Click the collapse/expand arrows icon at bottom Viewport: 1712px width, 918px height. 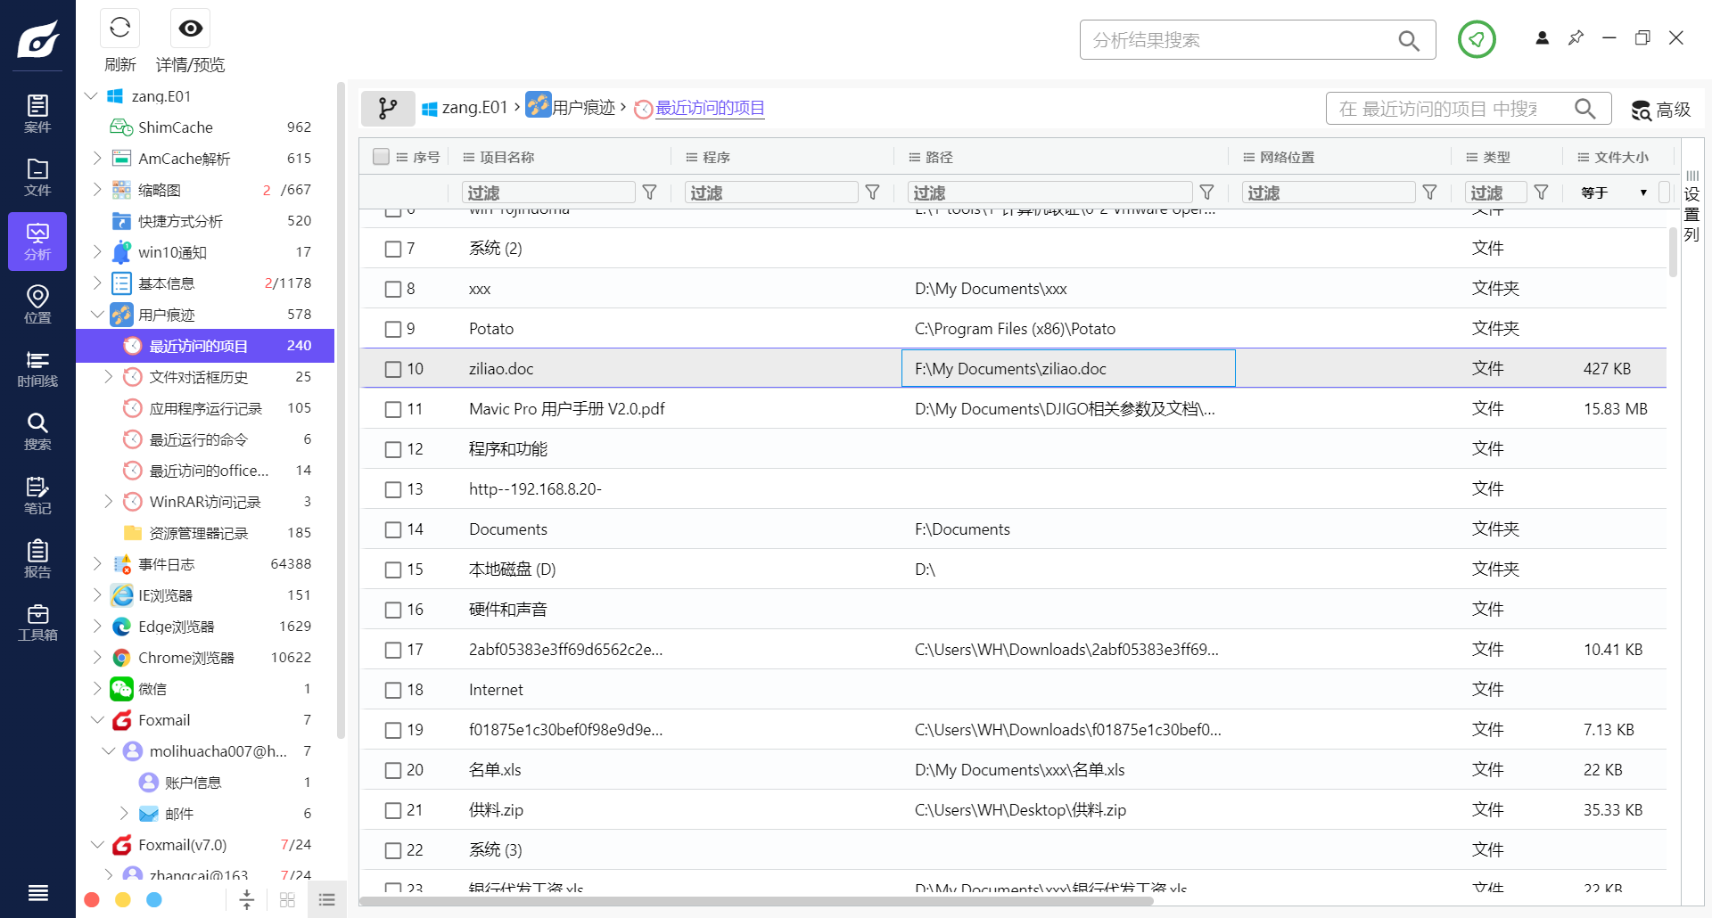coord(247,900)
